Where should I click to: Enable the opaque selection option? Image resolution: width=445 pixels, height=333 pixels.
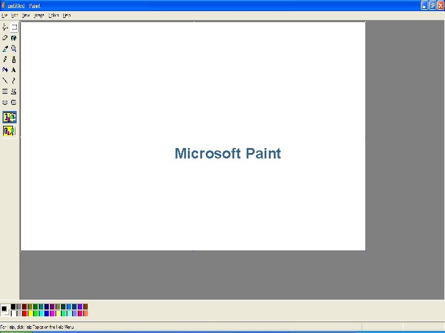[10, 117]
